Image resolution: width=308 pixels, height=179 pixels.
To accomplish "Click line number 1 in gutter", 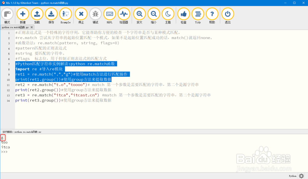I will (x=9, y=33).
